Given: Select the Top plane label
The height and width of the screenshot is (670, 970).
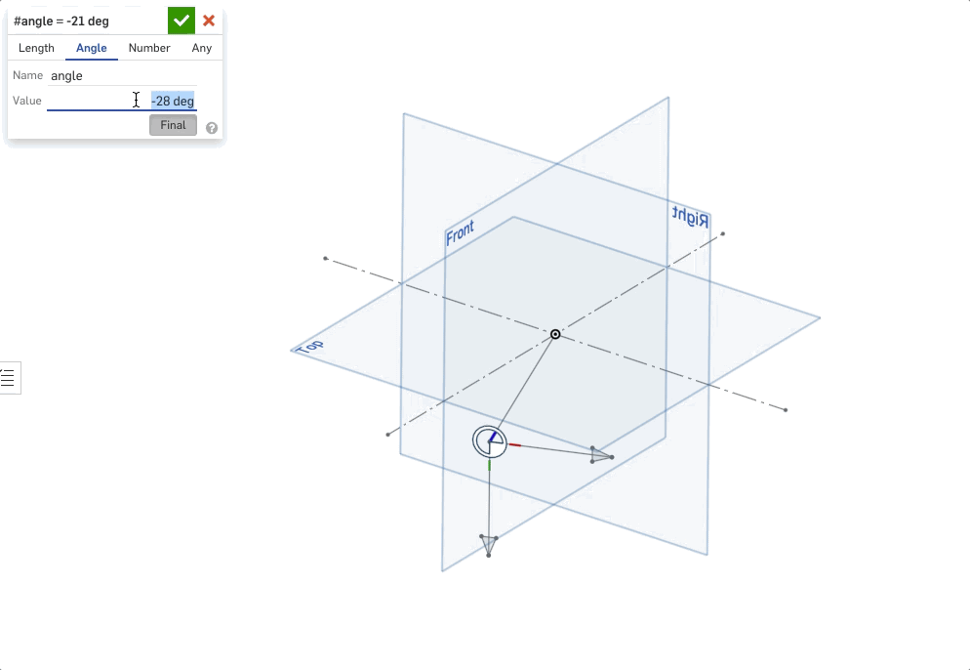Looking at the screenshot, I should pyautogui.click(x=310, y=347).
